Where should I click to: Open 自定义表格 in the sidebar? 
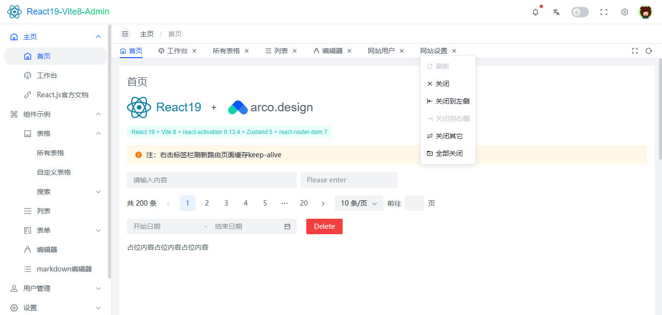point(56,172)
